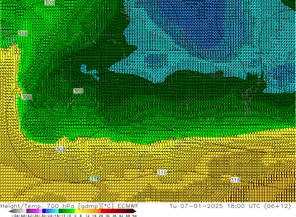Click the '30' legend tick label
The width and height of the screenshot is (296, 217).
108,216
